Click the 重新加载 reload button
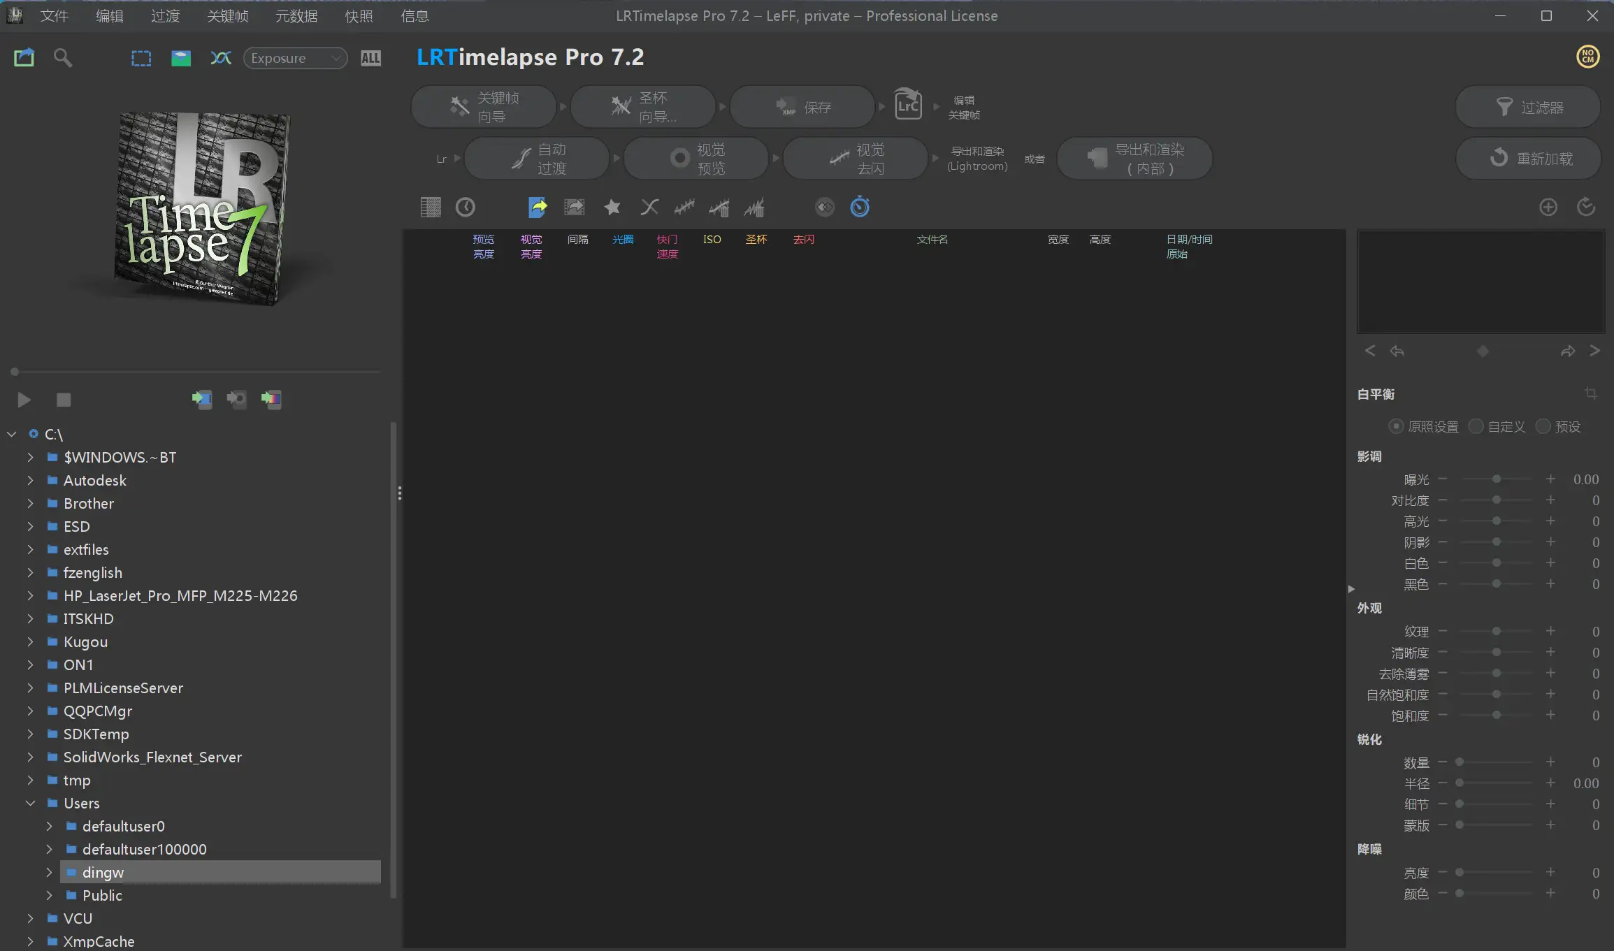The image size is (1614, 951). click(1529, 159)
